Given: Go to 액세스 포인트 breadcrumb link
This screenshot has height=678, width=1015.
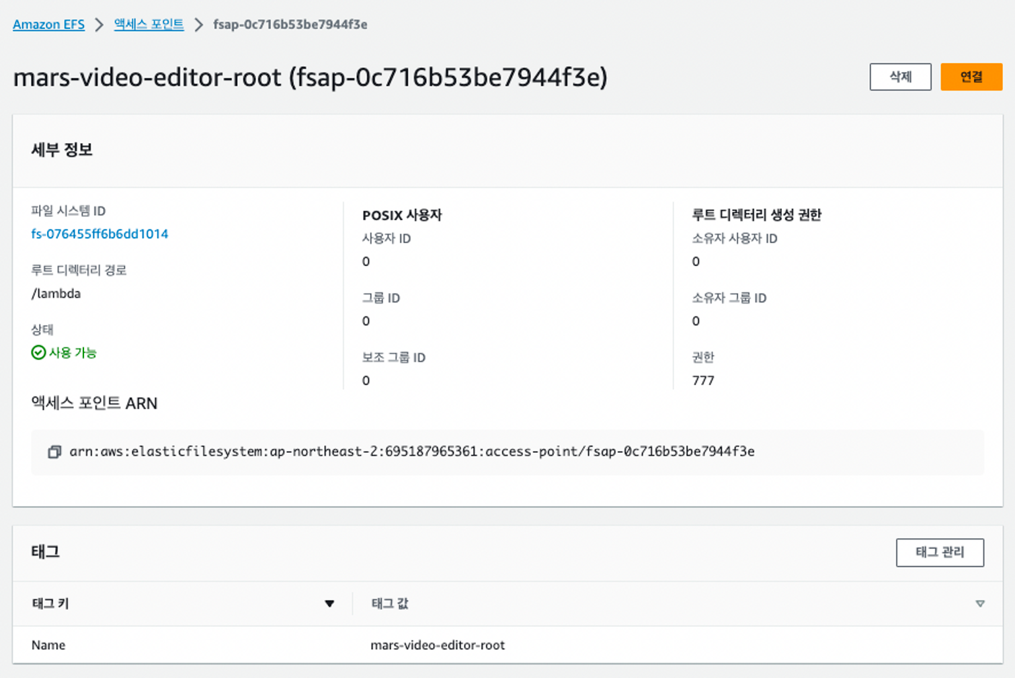Looking at the screenshot, I should pyautogui.click(x=149, y=24).
